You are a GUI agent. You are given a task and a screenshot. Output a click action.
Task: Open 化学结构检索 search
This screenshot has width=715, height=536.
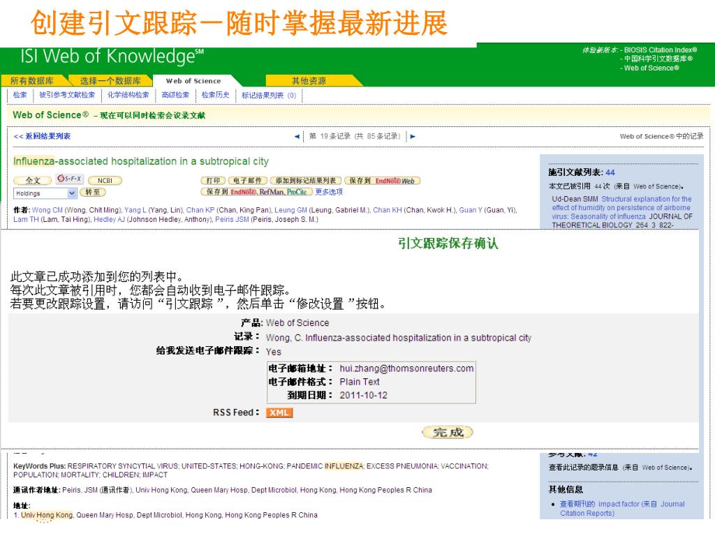tap(128, 95)
